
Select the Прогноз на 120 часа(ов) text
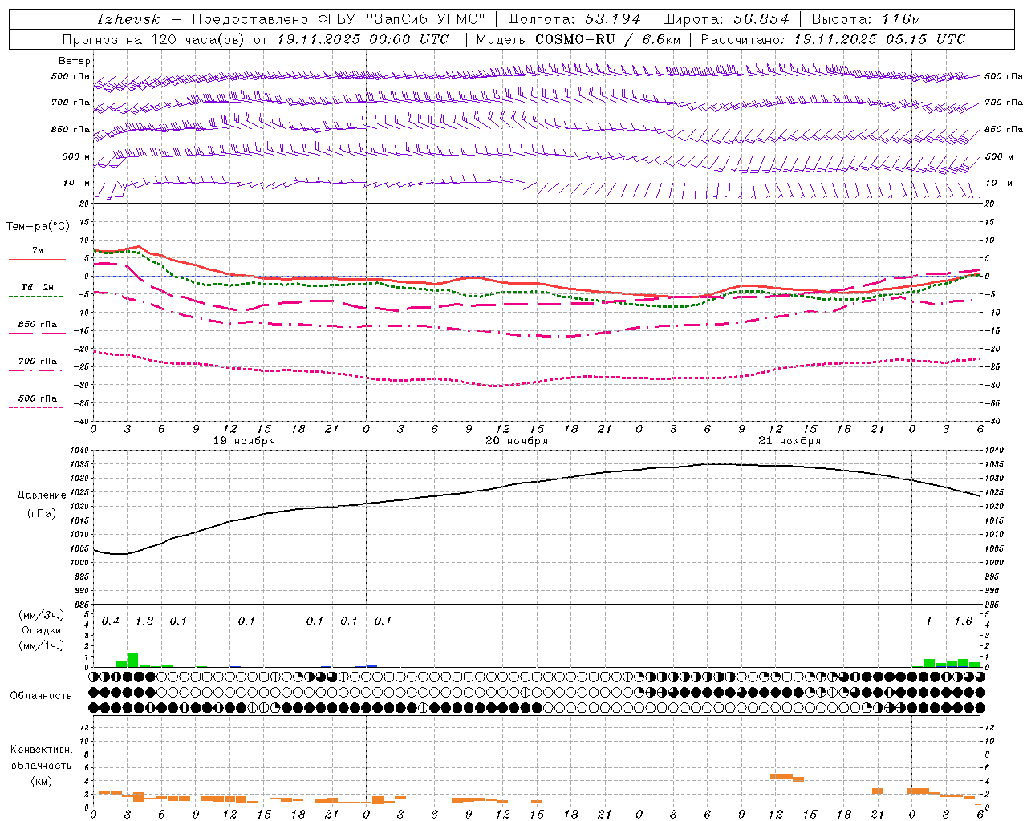pos(155,39)
